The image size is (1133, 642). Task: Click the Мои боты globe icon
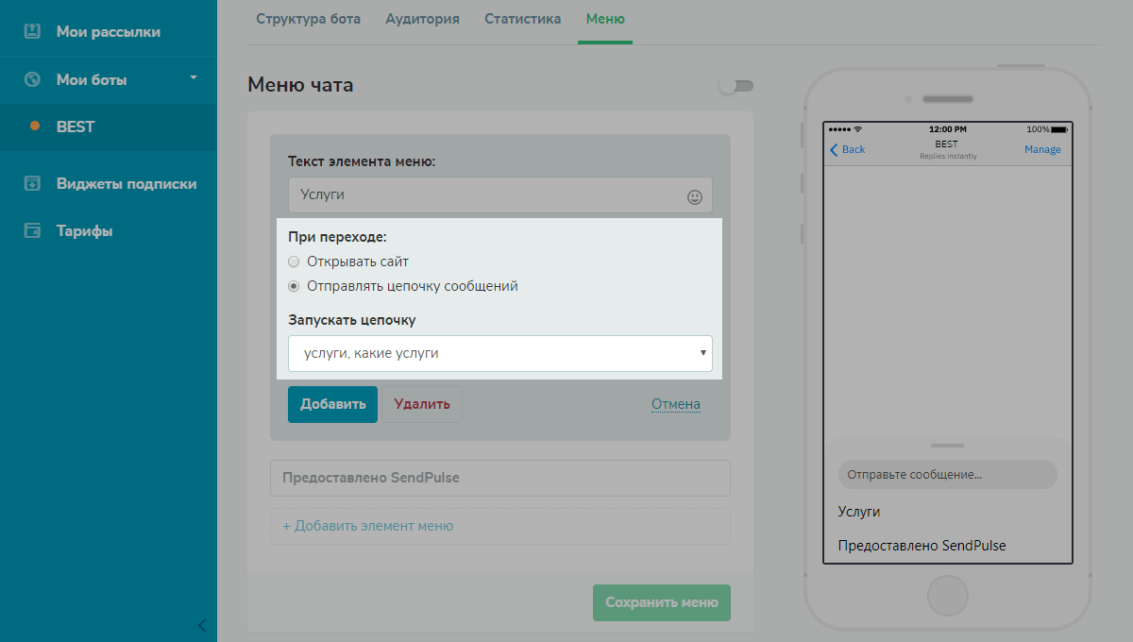[x=32, y=79]
